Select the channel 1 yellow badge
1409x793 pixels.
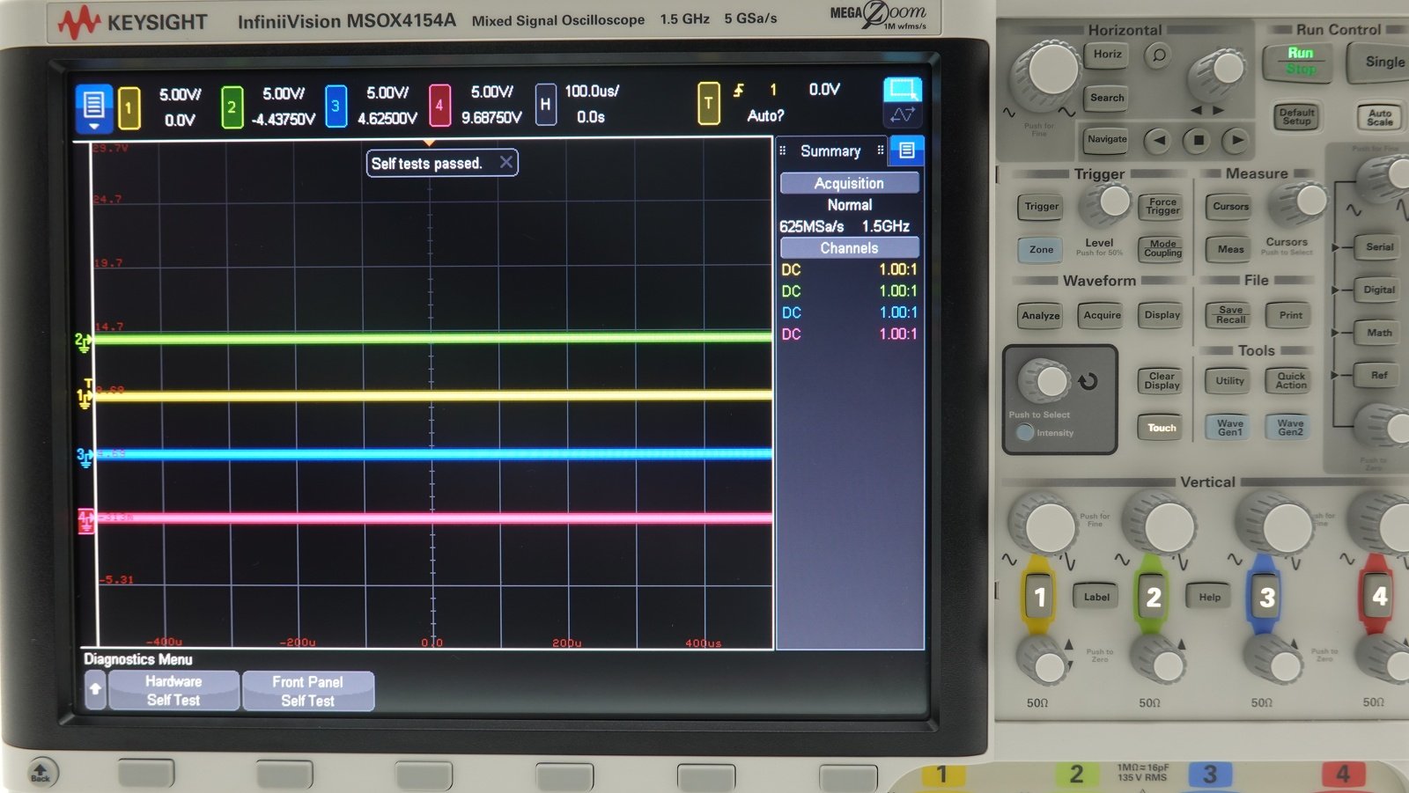pyautogui.click(x=129, y=107)
